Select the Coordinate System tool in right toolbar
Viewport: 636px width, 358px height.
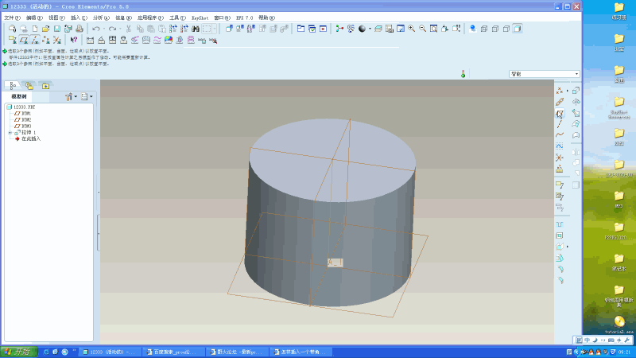coord(560,157)
